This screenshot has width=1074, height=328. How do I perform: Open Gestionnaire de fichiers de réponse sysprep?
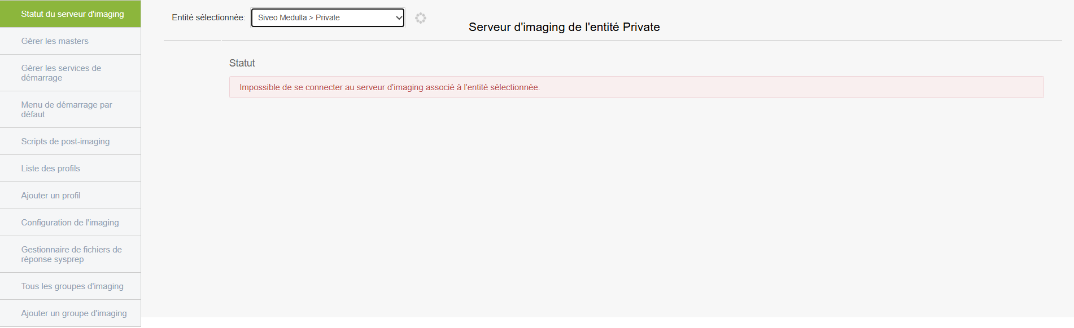71,254
